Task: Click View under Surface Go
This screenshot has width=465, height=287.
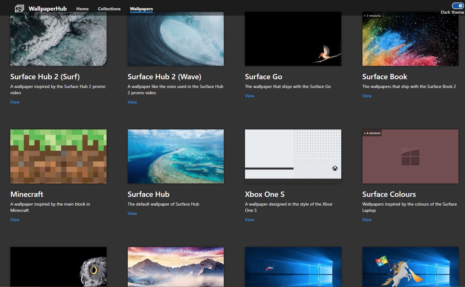Action: [x=249, y=96]
